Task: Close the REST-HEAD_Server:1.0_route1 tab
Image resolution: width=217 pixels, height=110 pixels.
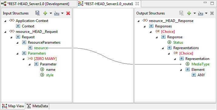Action: coord(137,4)
